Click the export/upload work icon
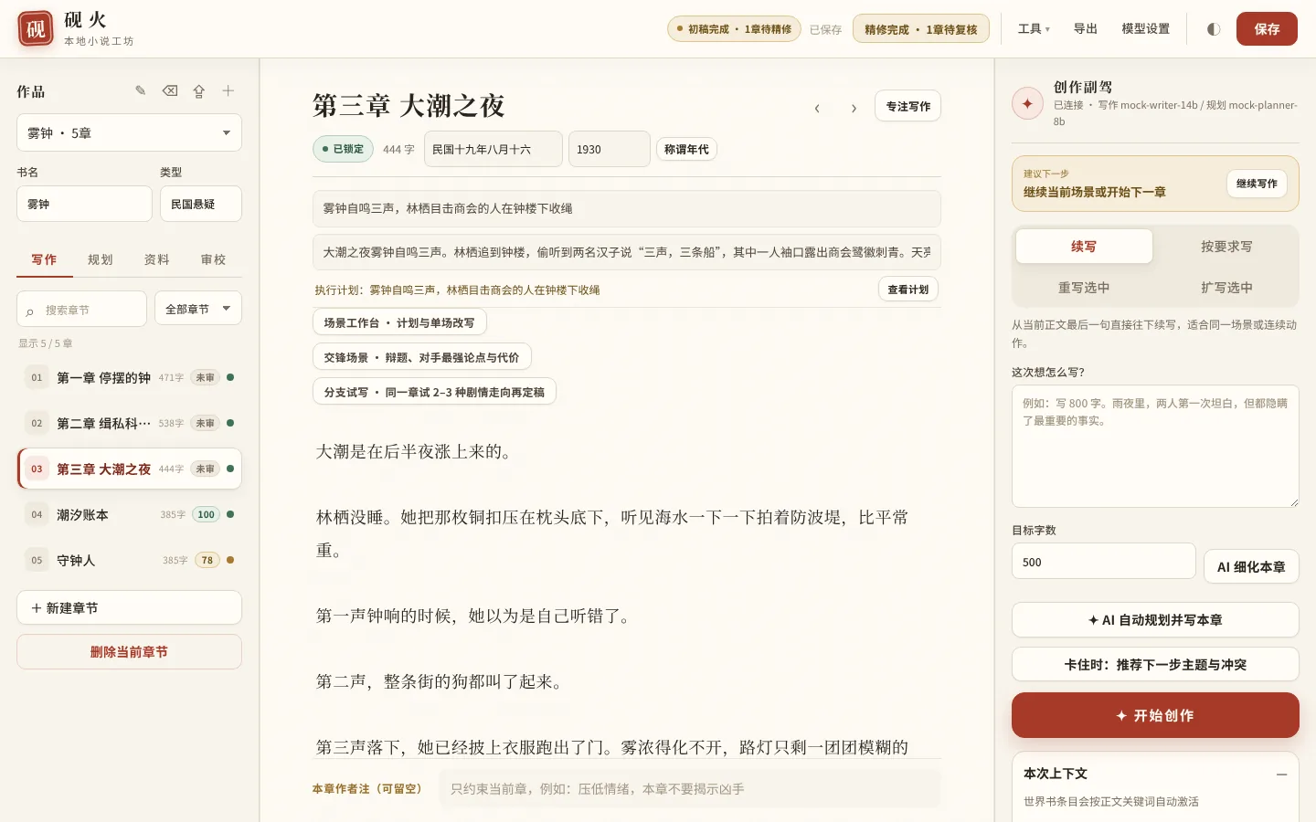 (x=199, y=90)
